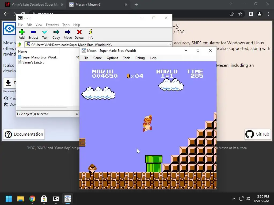This screenshot has height=205, width=274.
Task: Click the Mesen game display area
Action: tap(148, 125)
